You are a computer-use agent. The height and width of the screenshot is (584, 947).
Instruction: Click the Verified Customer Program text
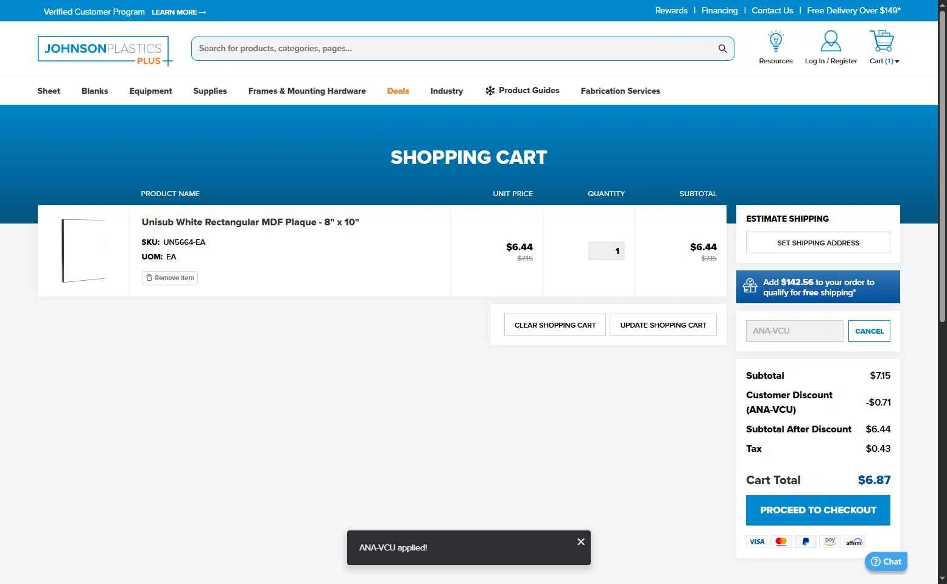click(94, 12)
